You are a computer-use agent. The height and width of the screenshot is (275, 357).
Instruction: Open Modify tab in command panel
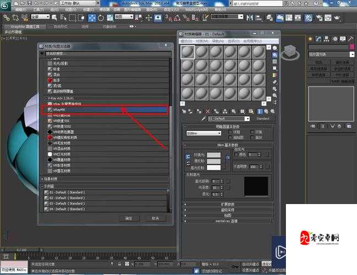tap(318, 39)
